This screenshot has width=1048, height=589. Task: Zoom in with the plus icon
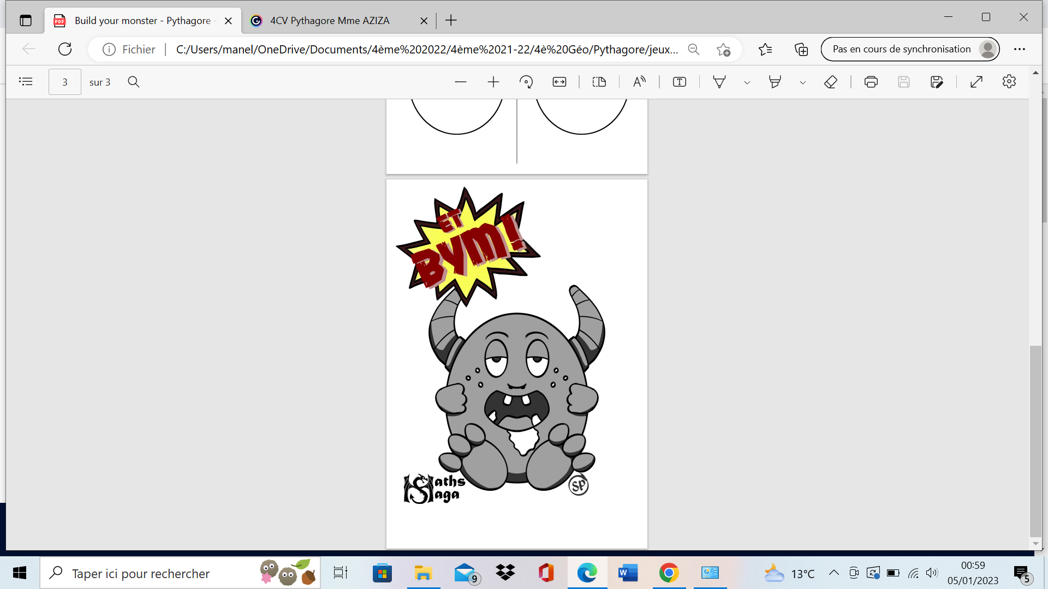[x=493, y=82]
